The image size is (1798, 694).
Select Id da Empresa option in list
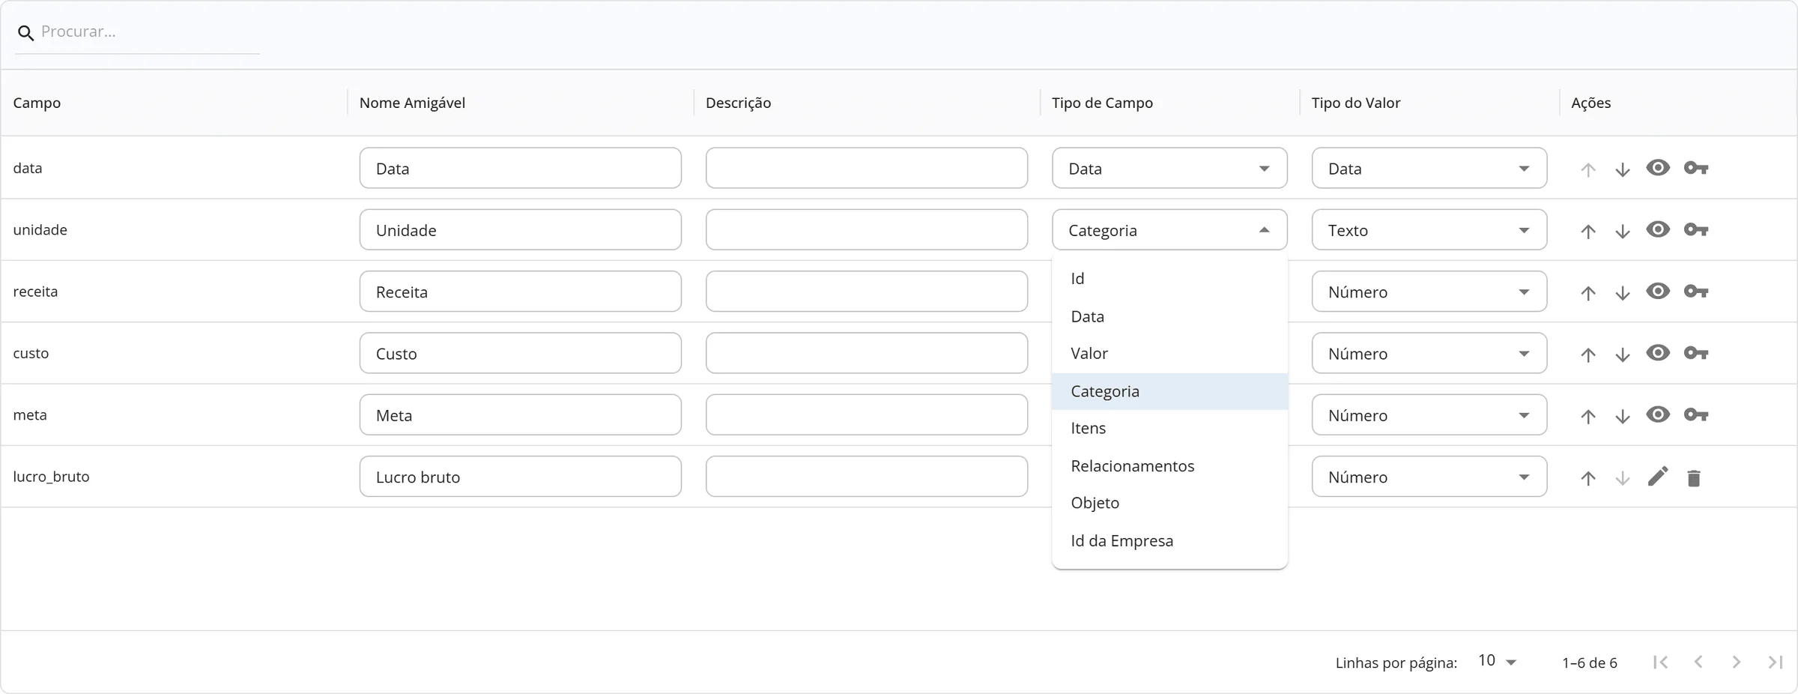coord(1169,540)
